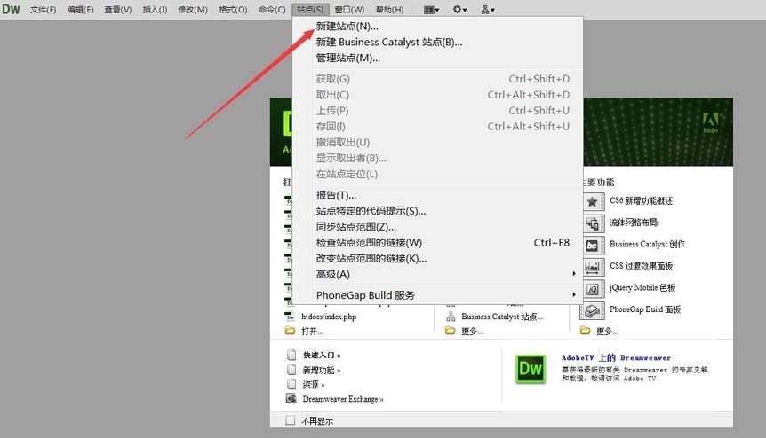Open recent file htdocs/index.php
Image resolution: width=766 pixels, height=438 pixels.
[x=329, y=317]
